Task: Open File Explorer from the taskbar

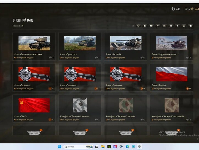Action: coord(103,147)
